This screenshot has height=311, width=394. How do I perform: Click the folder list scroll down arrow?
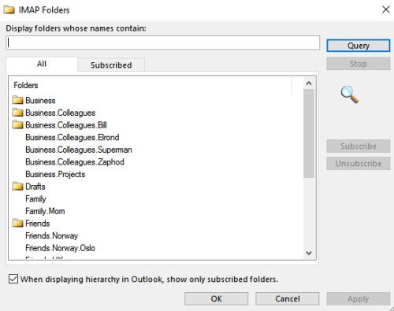309,253
